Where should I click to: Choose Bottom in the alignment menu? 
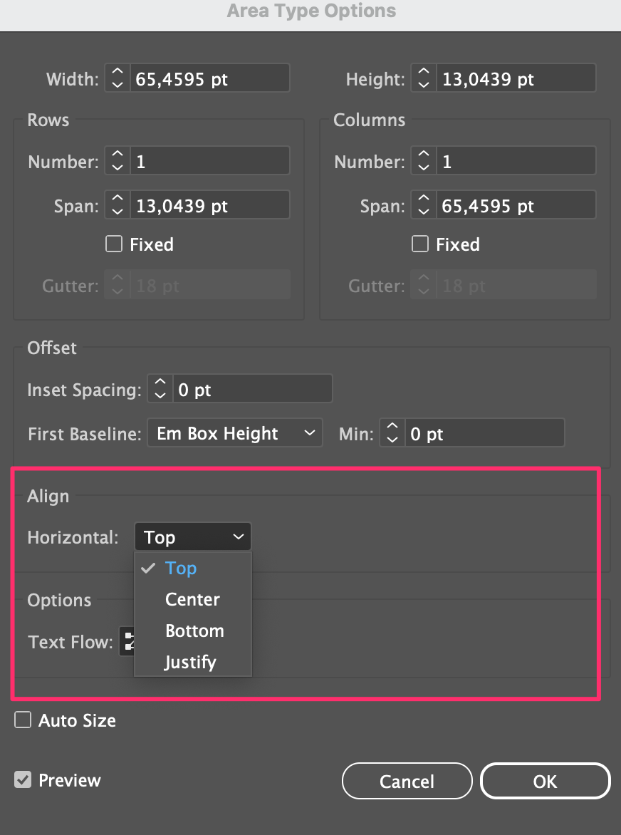coord(194,631)
